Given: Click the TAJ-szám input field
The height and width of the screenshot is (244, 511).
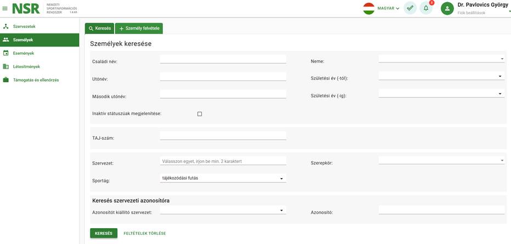Looking at the screenshot, I should [223, 135].
